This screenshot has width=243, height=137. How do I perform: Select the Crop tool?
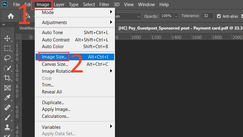click(x=7, y=78)
